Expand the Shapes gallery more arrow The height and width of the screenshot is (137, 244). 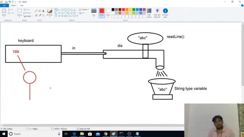pos(77,16)
